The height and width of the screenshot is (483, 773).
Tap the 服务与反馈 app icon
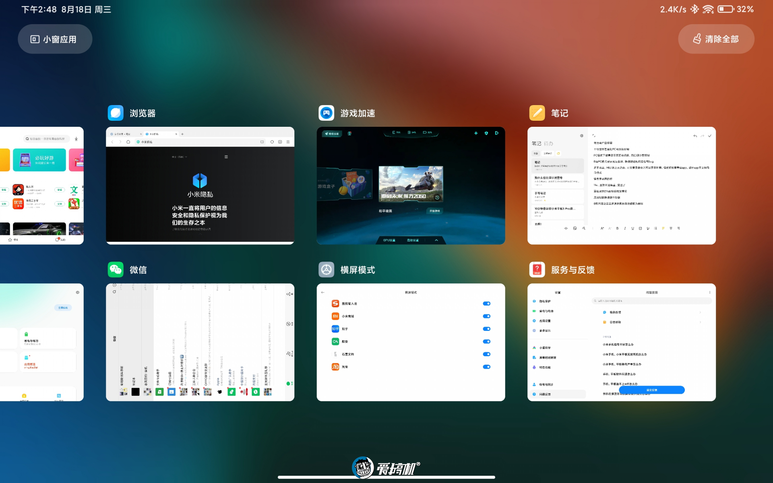[x=537, y=270]
